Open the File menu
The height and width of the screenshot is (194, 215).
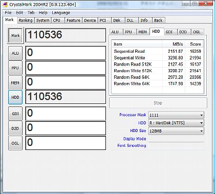pyautogui.click(x=8, y=13)
